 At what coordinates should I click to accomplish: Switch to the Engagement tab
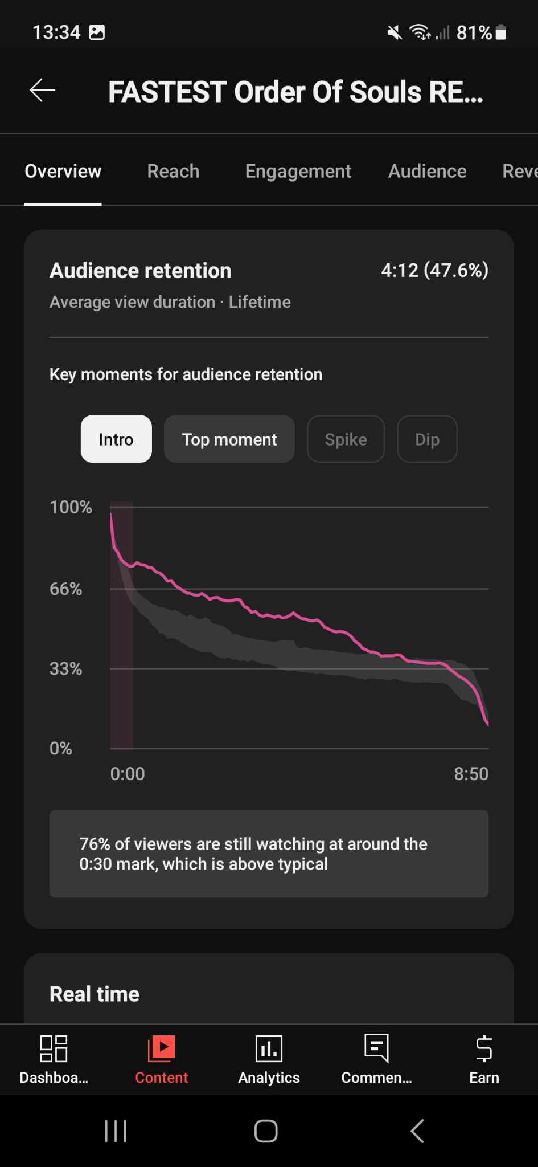click(x=298, y=171)
